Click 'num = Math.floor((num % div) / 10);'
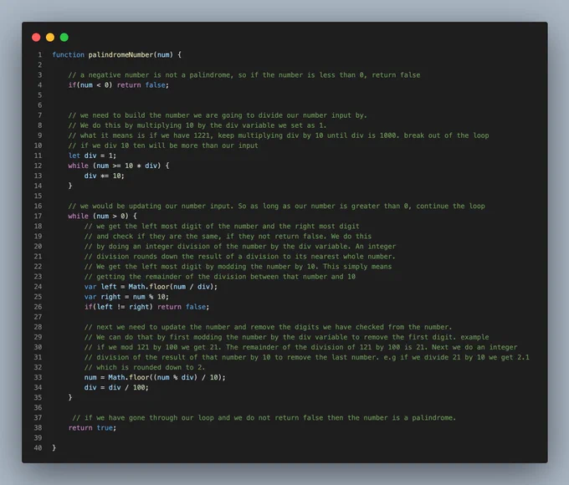 pyautogui.click(x=155, y=378)
